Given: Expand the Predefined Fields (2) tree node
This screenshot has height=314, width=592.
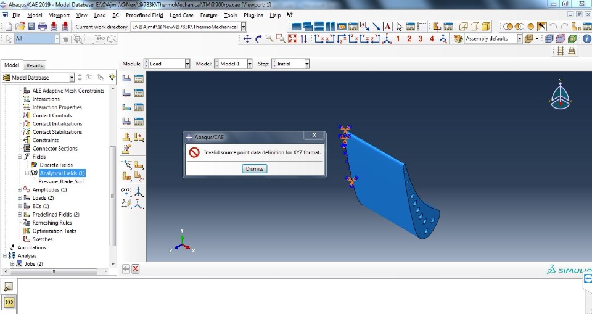Looking at the screenshot, I should tap(20, 215).
